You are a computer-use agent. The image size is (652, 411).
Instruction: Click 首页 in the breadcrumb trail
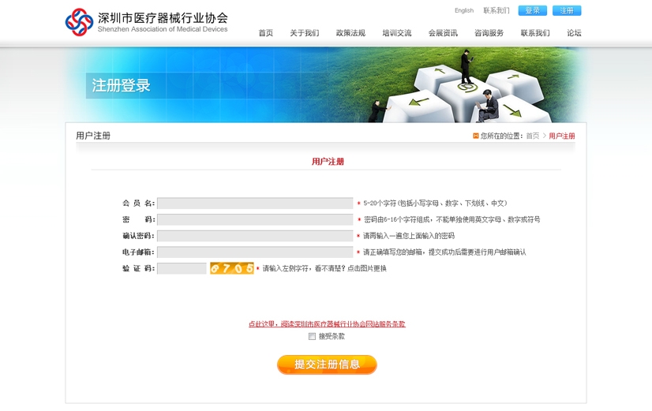[x=533, y=136]
